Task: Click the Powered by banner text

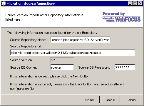Action: (x=114, y=14)
